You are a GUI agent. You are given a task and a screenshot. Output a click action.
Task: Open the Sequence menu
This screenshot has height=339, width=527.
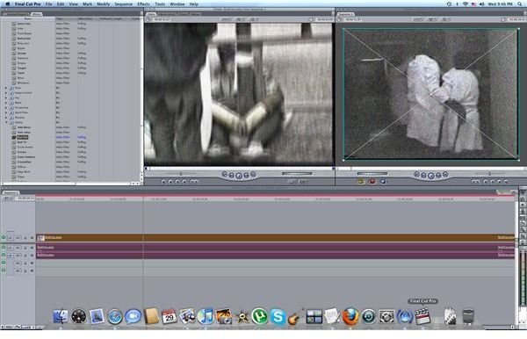pos(123,4)
